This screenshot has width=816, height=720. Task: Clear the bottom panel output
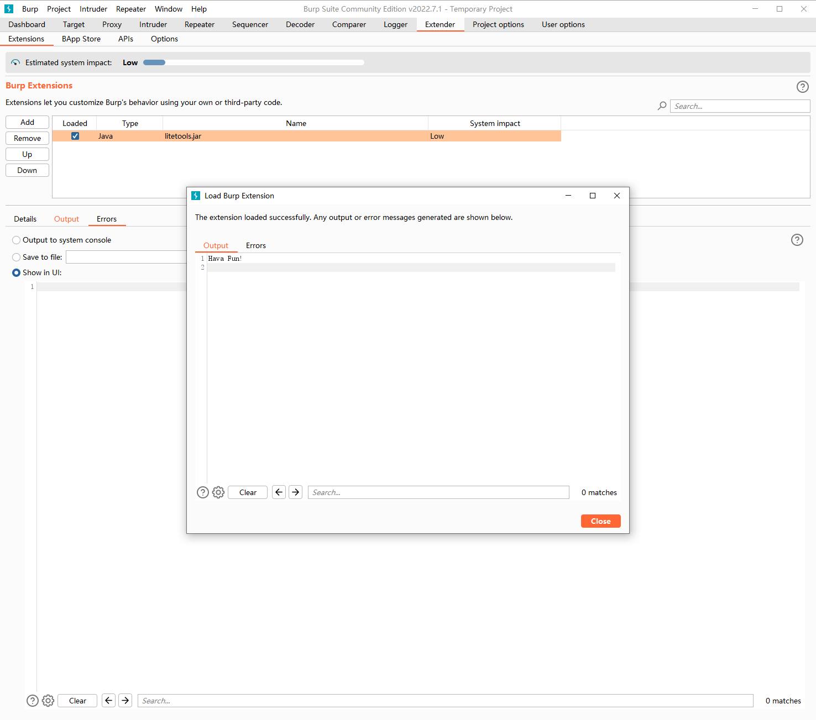tap(77, 701)
